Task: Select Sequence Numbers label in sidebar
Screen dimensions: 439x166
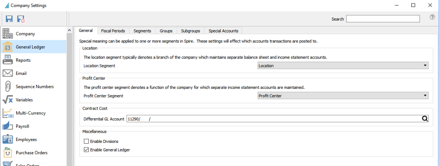Action: coord(35,87)
